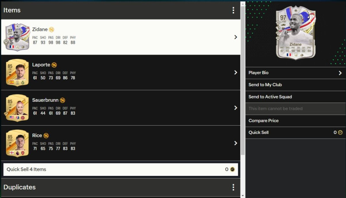
Task: Select the Laporte 85 gold card thumbnail
Action: pos(17,72)
